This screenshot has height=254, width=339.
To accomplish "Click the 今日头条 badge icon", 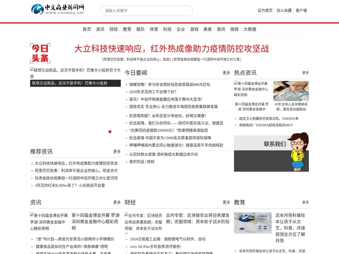I will coord(40,53).
